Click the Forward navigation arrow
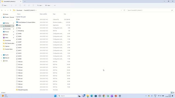Viewport: 175px width, 98px height. [5, 10]
